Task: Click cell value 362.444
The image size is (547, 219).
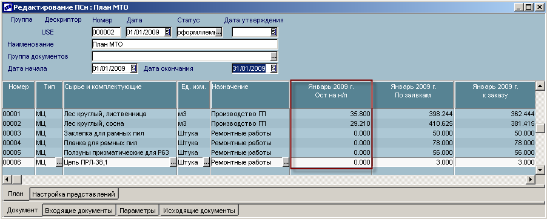Action: click(x=522, y=114)
